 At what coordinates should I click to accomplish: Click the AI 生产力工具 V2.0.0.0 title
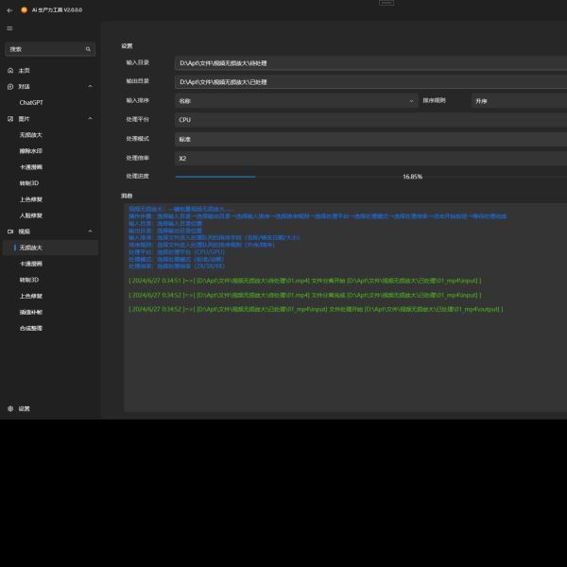pyautogui.click(x=57, y=10)
